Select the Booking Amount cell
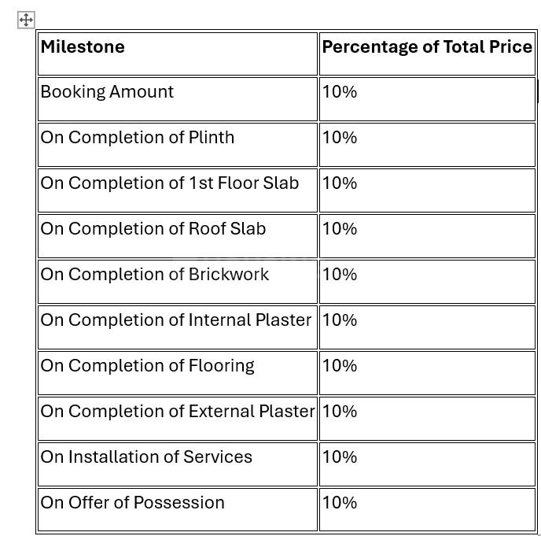 click(178, 99)
